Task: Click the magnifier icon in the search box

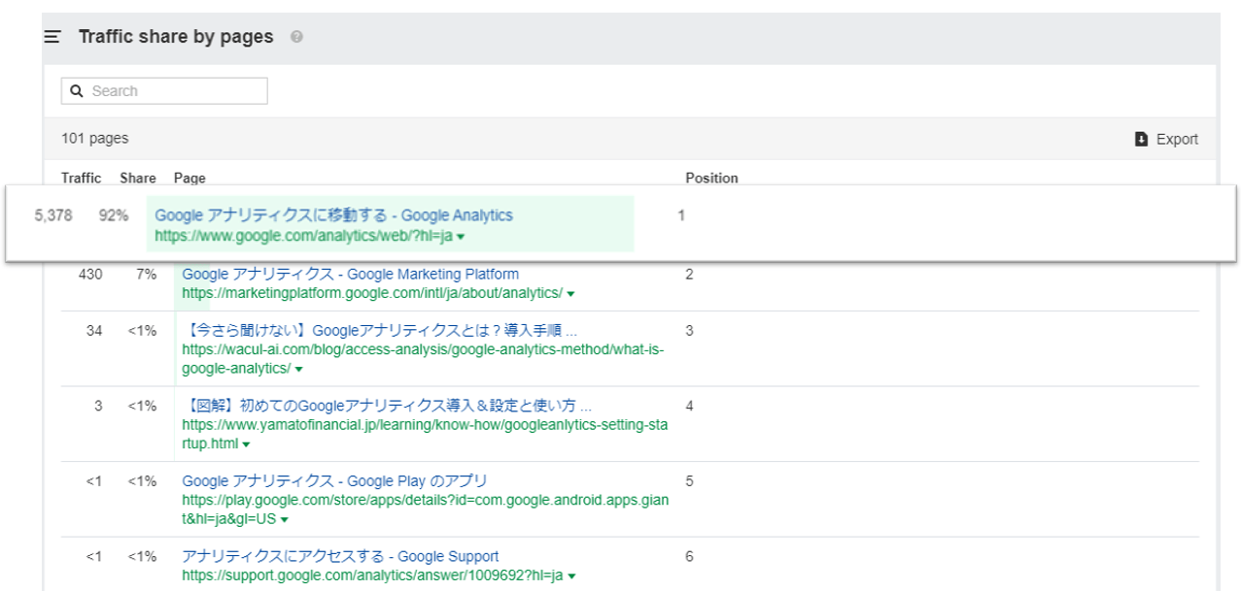Action: tap(78, 89)
